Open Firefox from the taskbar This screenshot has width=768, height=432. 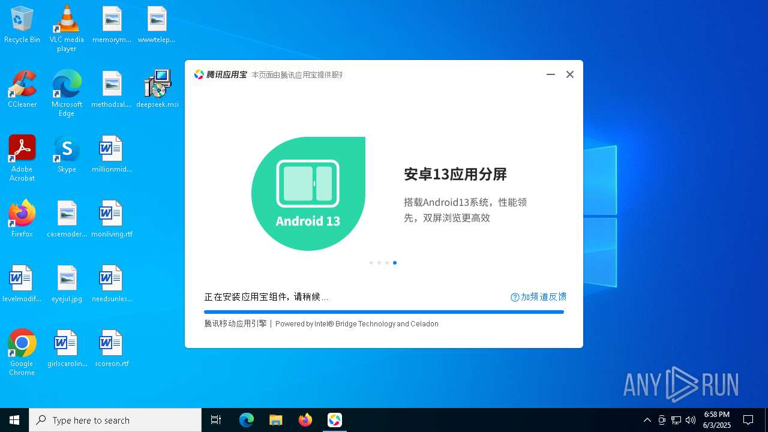tap(305, 420)
